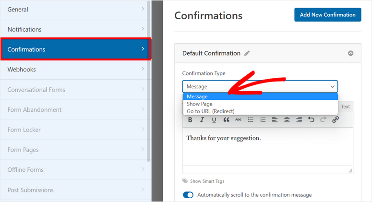Collapse the Default Confirmation panel

pos(351,54)
